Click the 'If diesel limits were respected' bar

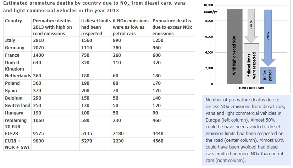251,64
